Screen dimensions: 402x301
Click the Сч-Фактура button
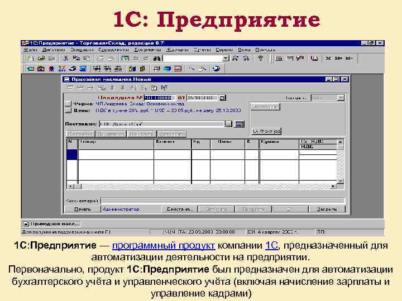point(266,131)
